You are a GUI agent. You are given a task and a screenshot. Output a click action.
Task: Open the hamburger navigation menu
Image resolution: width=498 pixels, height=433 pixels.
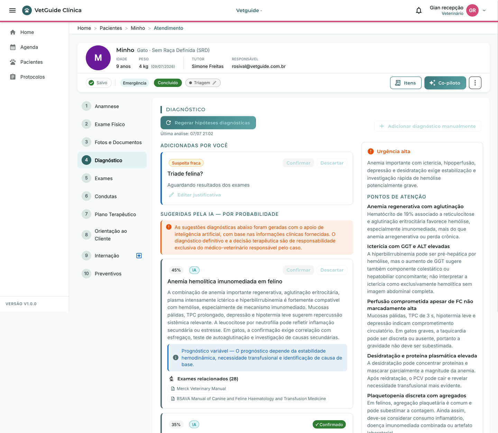click(12, 10)
